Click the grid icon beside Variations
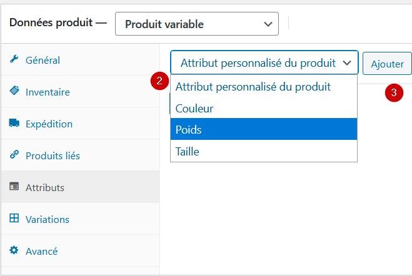This screenshot has height=276, width=412. (14, 218)
